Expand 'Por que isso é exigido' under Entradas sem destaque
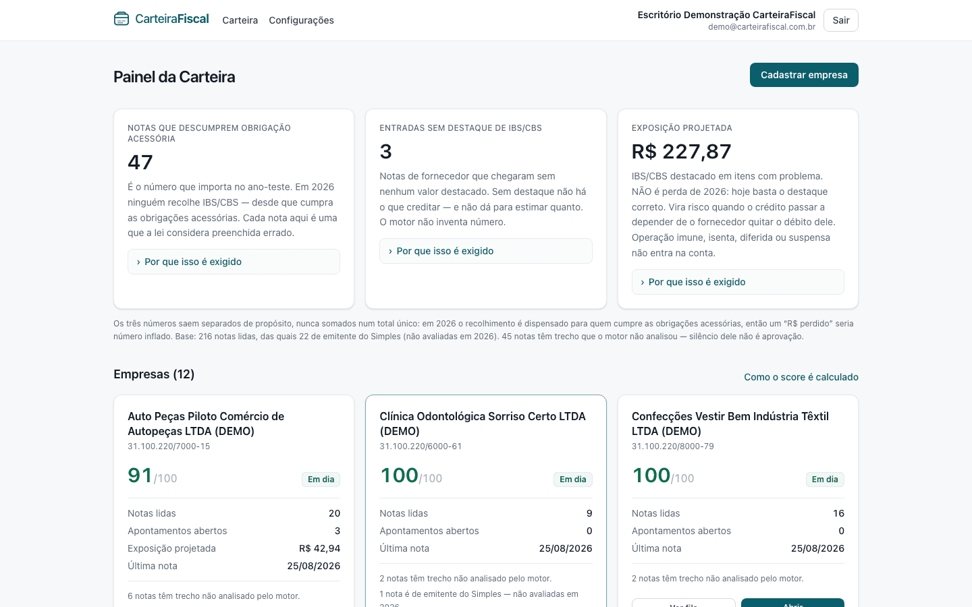 coord(486,251)
